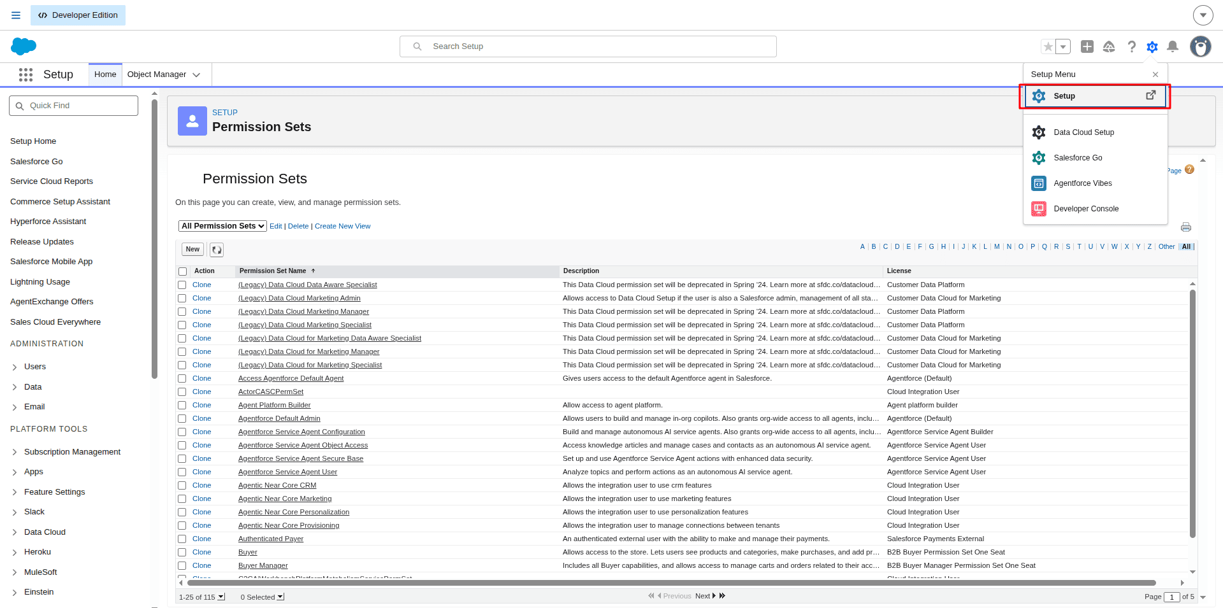The width and height of the screenshot is (1223, 608).
Task: Click the Developer Edition badge
Action: (x=78, y=15)
